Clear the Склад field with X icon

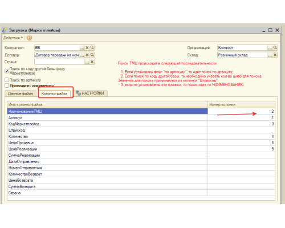pyautogui.click(x=275, y=55)
